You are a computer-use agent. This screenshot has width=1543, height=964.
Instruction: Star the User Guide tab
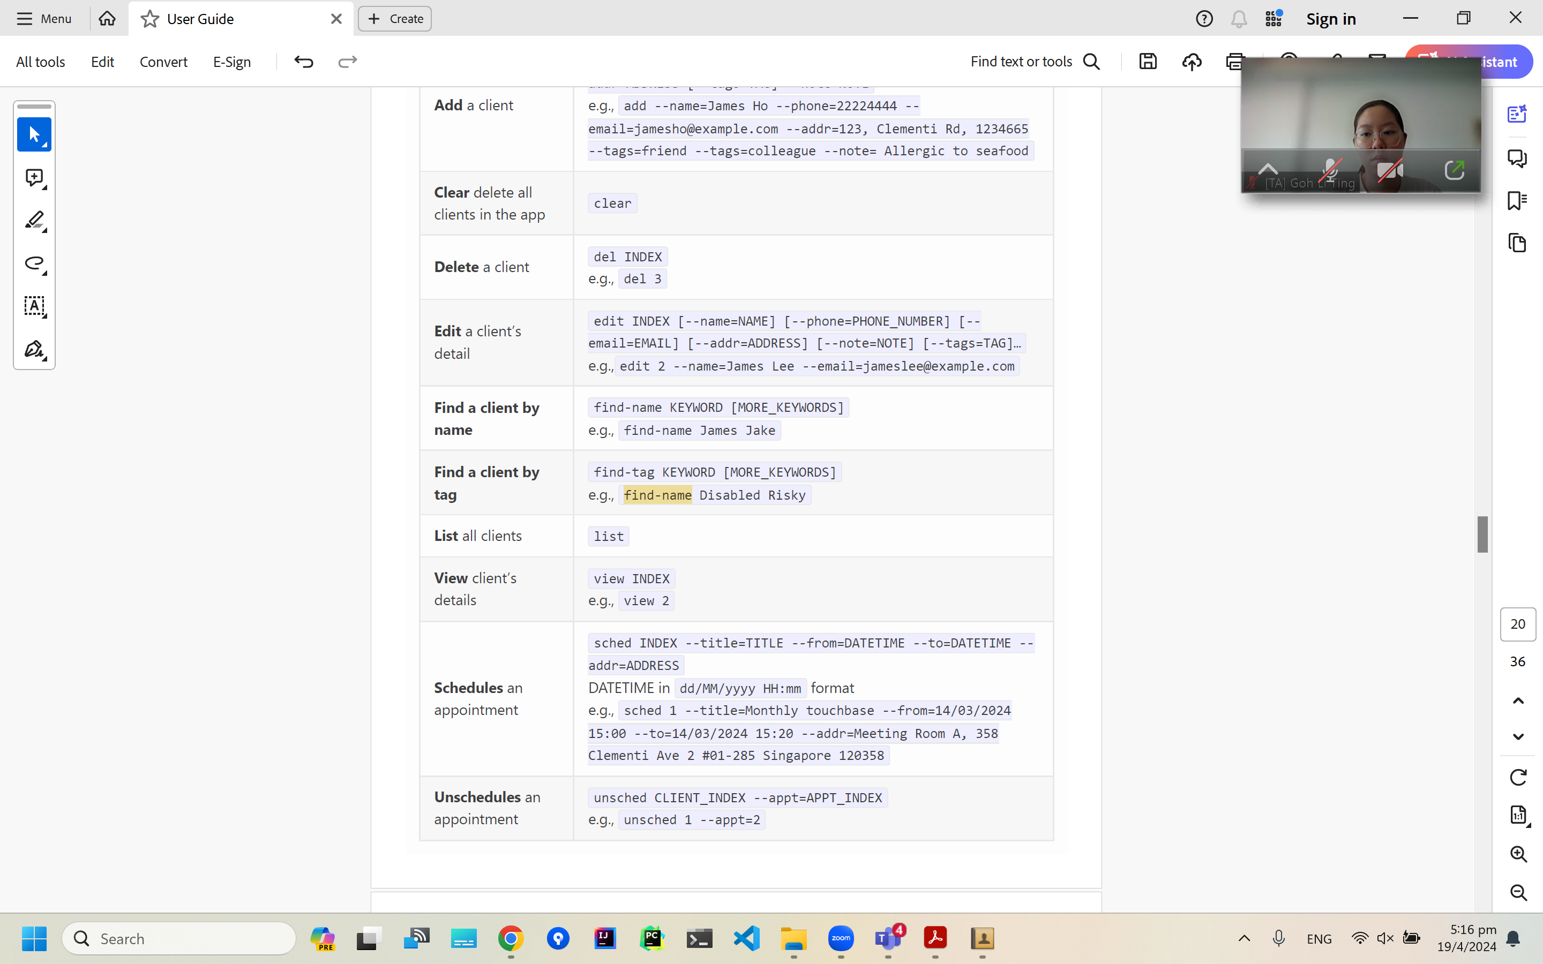click(x=150, y=19)
